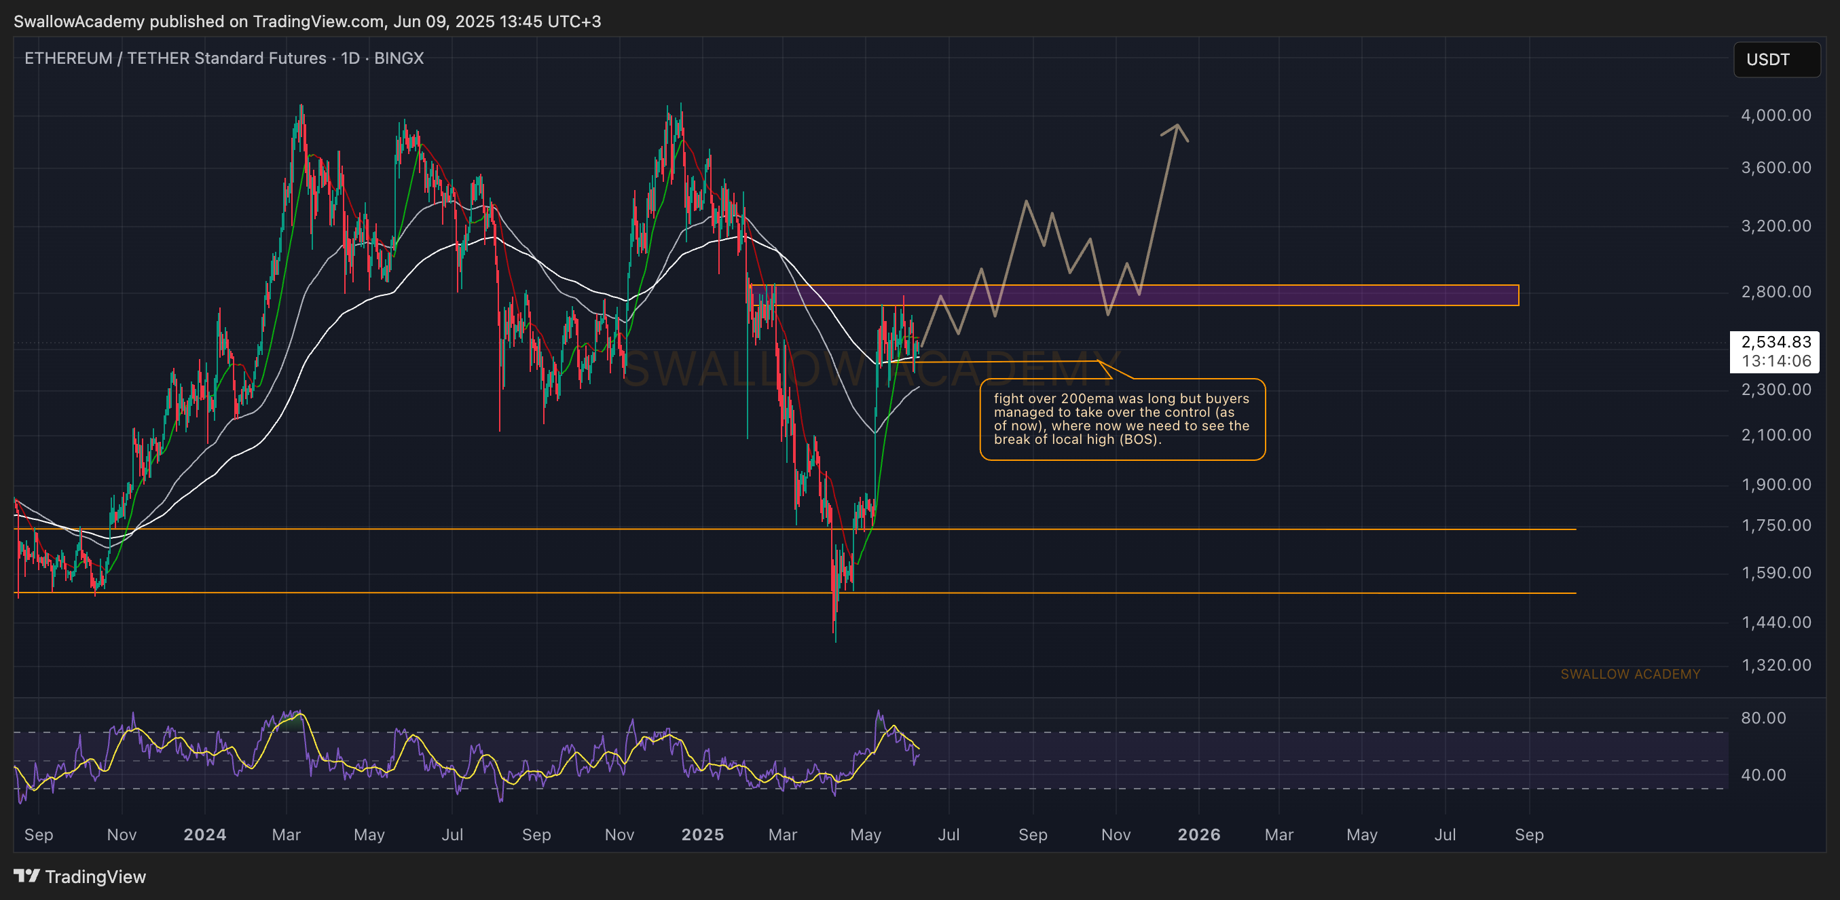Select the purple resistance zone rectangle
Image resolution: width=1840 pixels, height=900 pixels.
point(1135,295)
